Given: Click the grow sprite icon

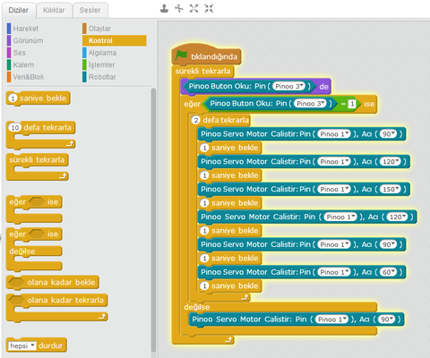Looking at the screenshot, I should tap(193, 9).
